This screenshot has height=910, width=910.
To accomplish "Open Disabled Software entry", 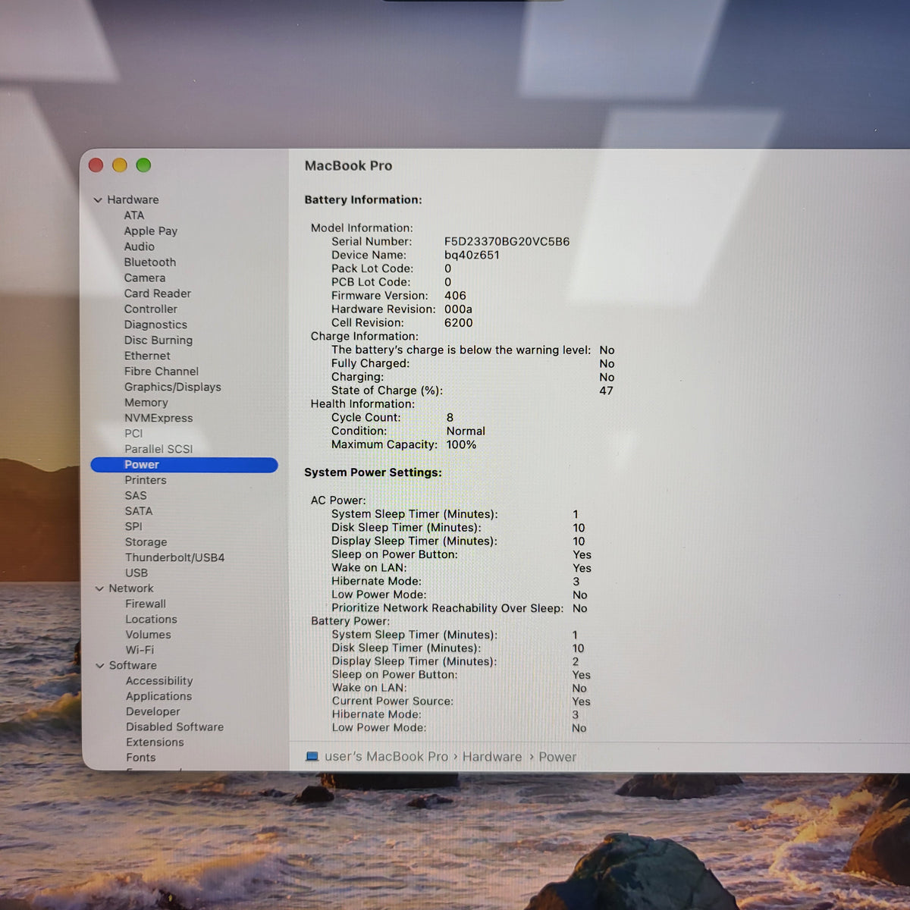I will pyautogui.click(x=175, y=726).
